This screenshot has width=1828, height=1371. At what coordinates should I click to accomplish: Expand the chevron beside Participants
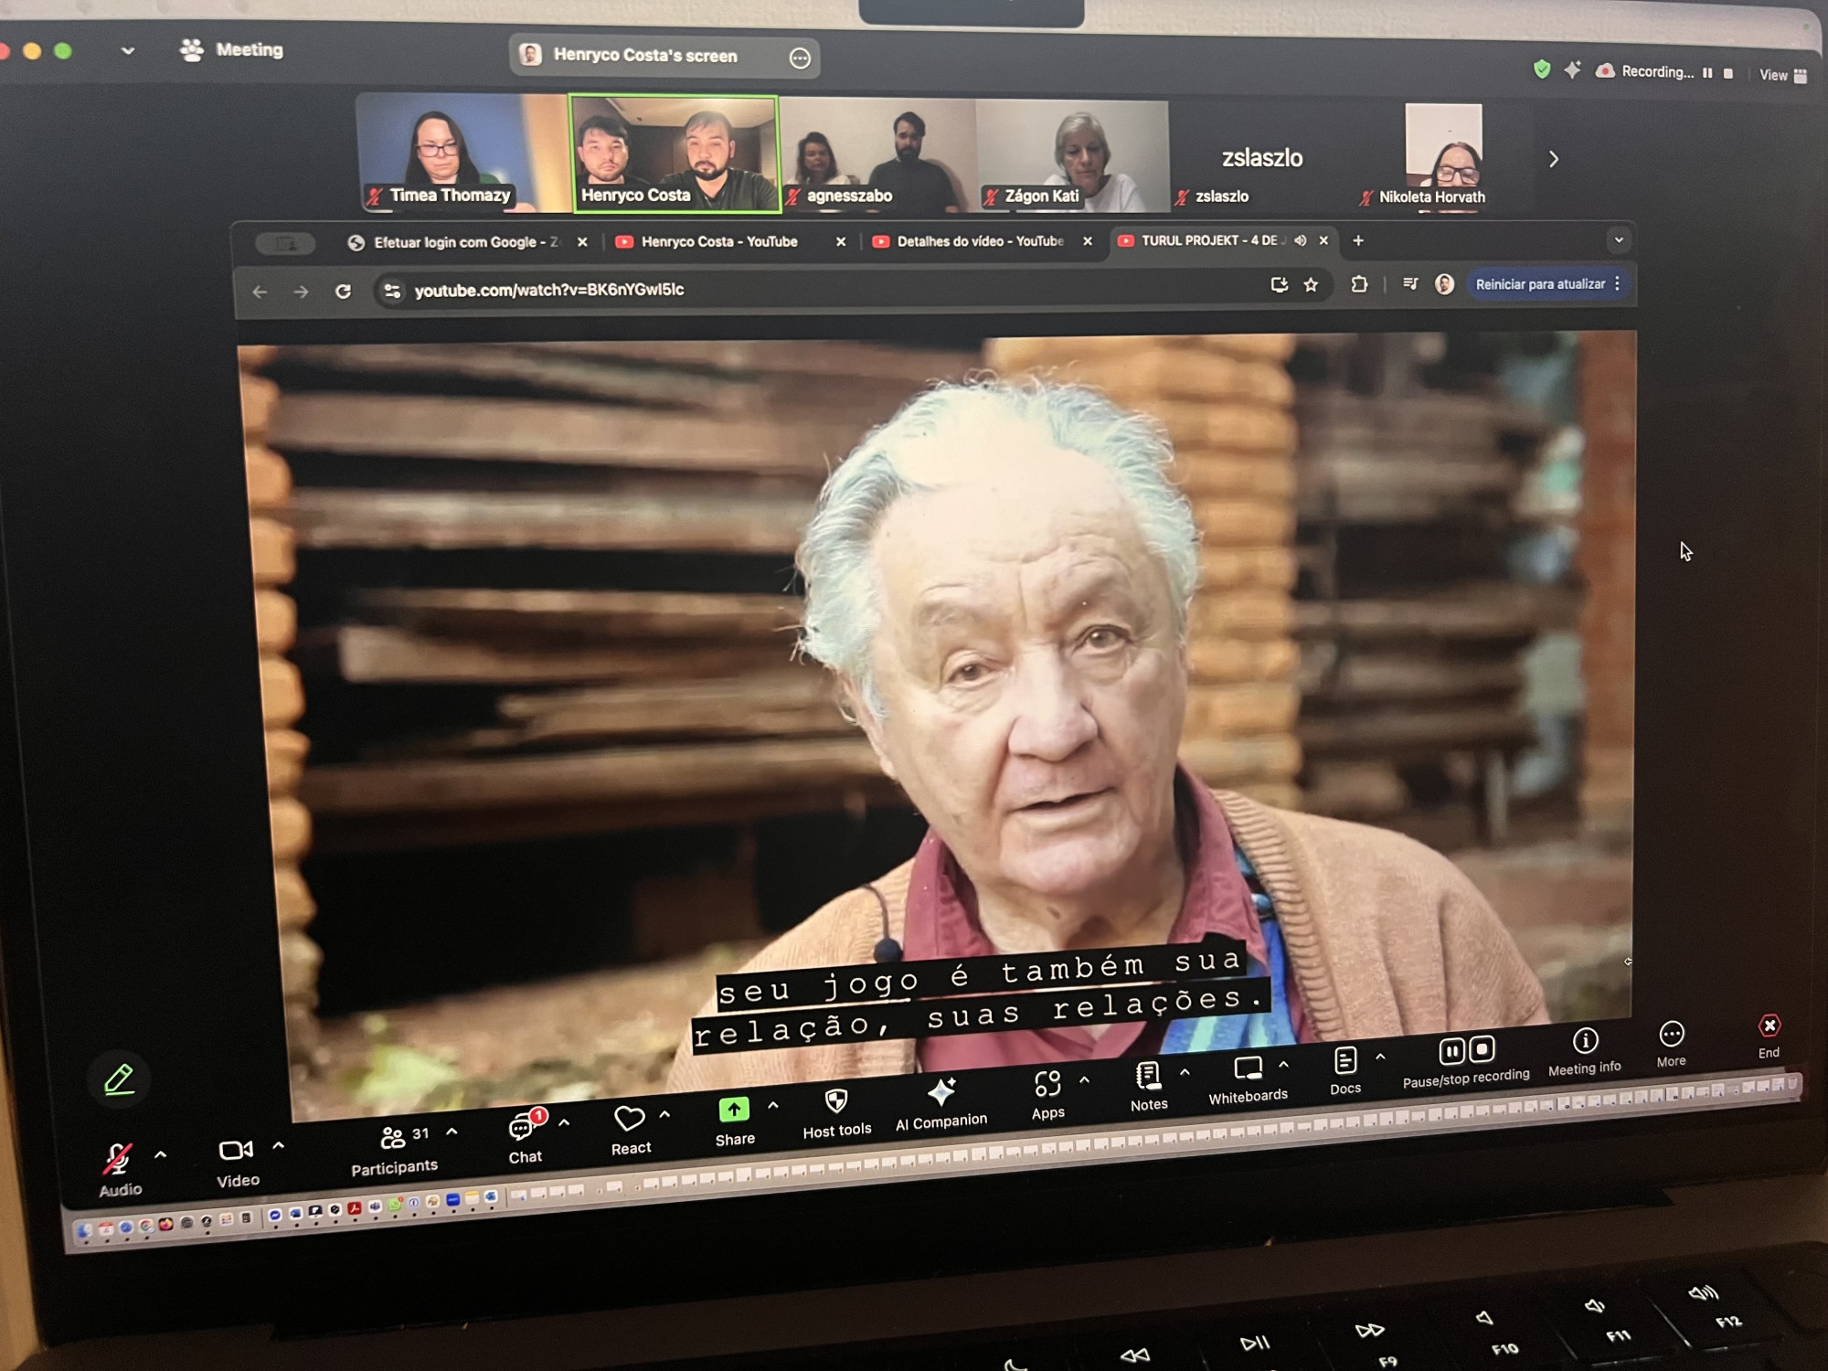(452, 1132)
